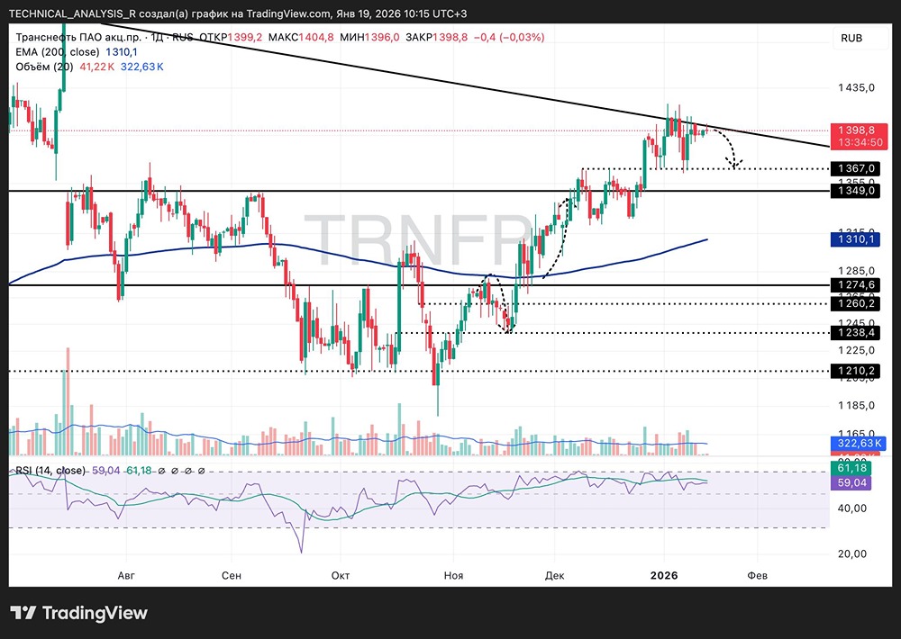The width and height of the screenshot is (901, 639).
Task: Click the RSI (14, close) indicator legend
Action: [50, 471]
